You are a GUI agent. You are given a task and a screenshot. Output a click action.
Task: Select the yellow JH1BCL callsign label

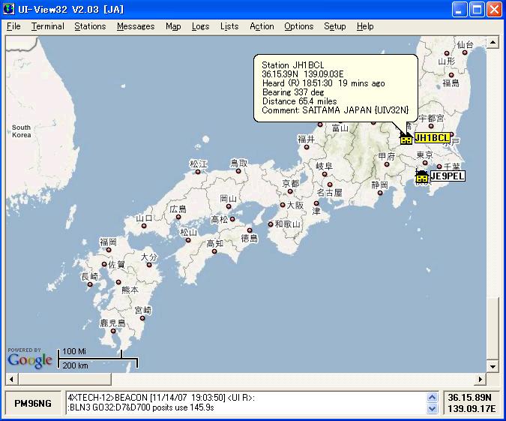(x=432, y=138)
